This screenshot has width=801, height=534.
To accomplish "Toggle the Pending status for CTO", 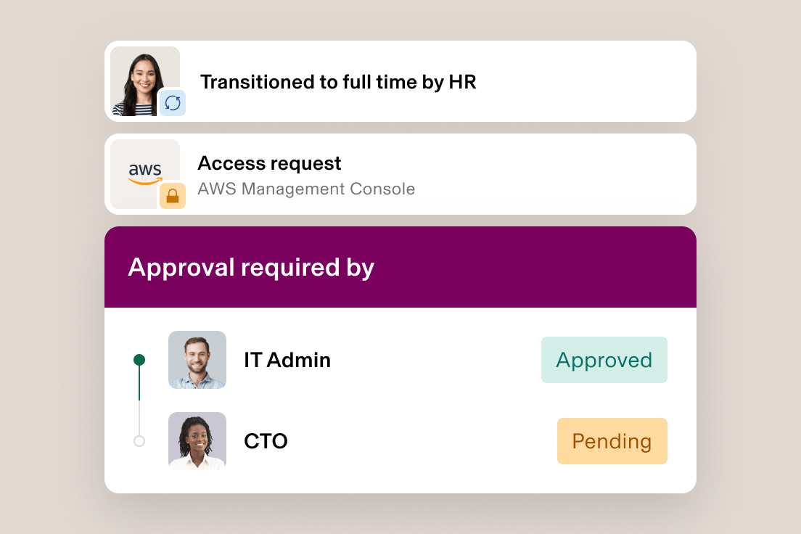I will [612, 440].
